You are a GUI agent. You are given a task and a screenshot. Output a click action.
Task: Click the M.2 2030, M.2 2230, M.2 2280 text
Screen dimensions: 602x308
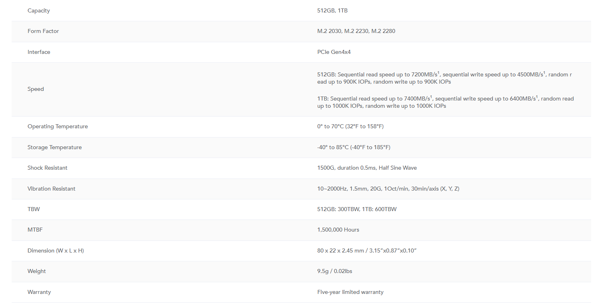tap(356, 31)
